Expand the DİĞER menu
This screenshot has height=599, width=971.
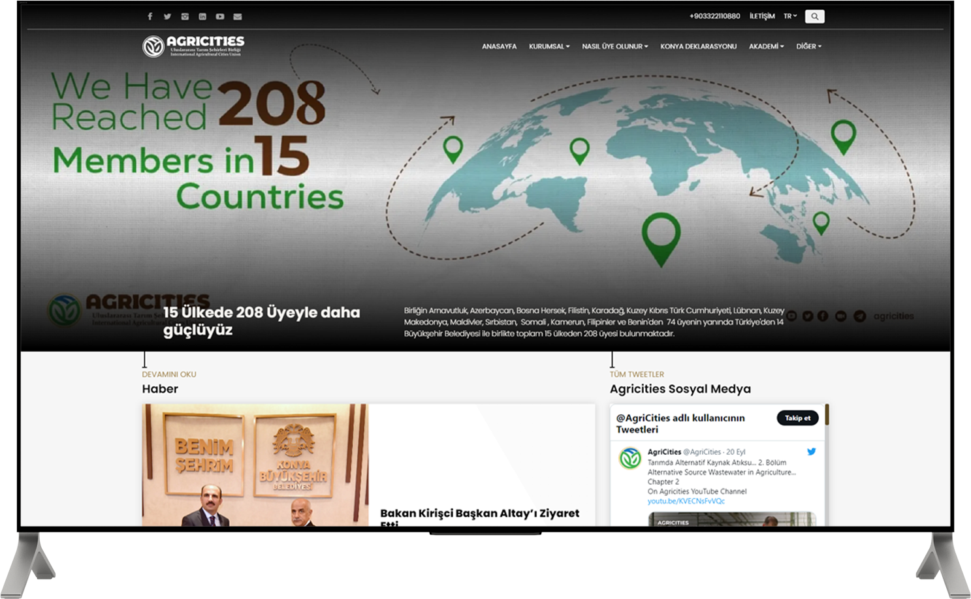pyautogui.click(x=808, y=46)
